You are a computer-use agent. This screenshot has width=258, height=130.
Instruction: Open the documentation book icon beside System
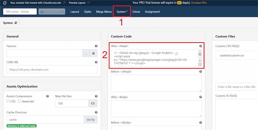pyautogui.click(x=16, y=23)
